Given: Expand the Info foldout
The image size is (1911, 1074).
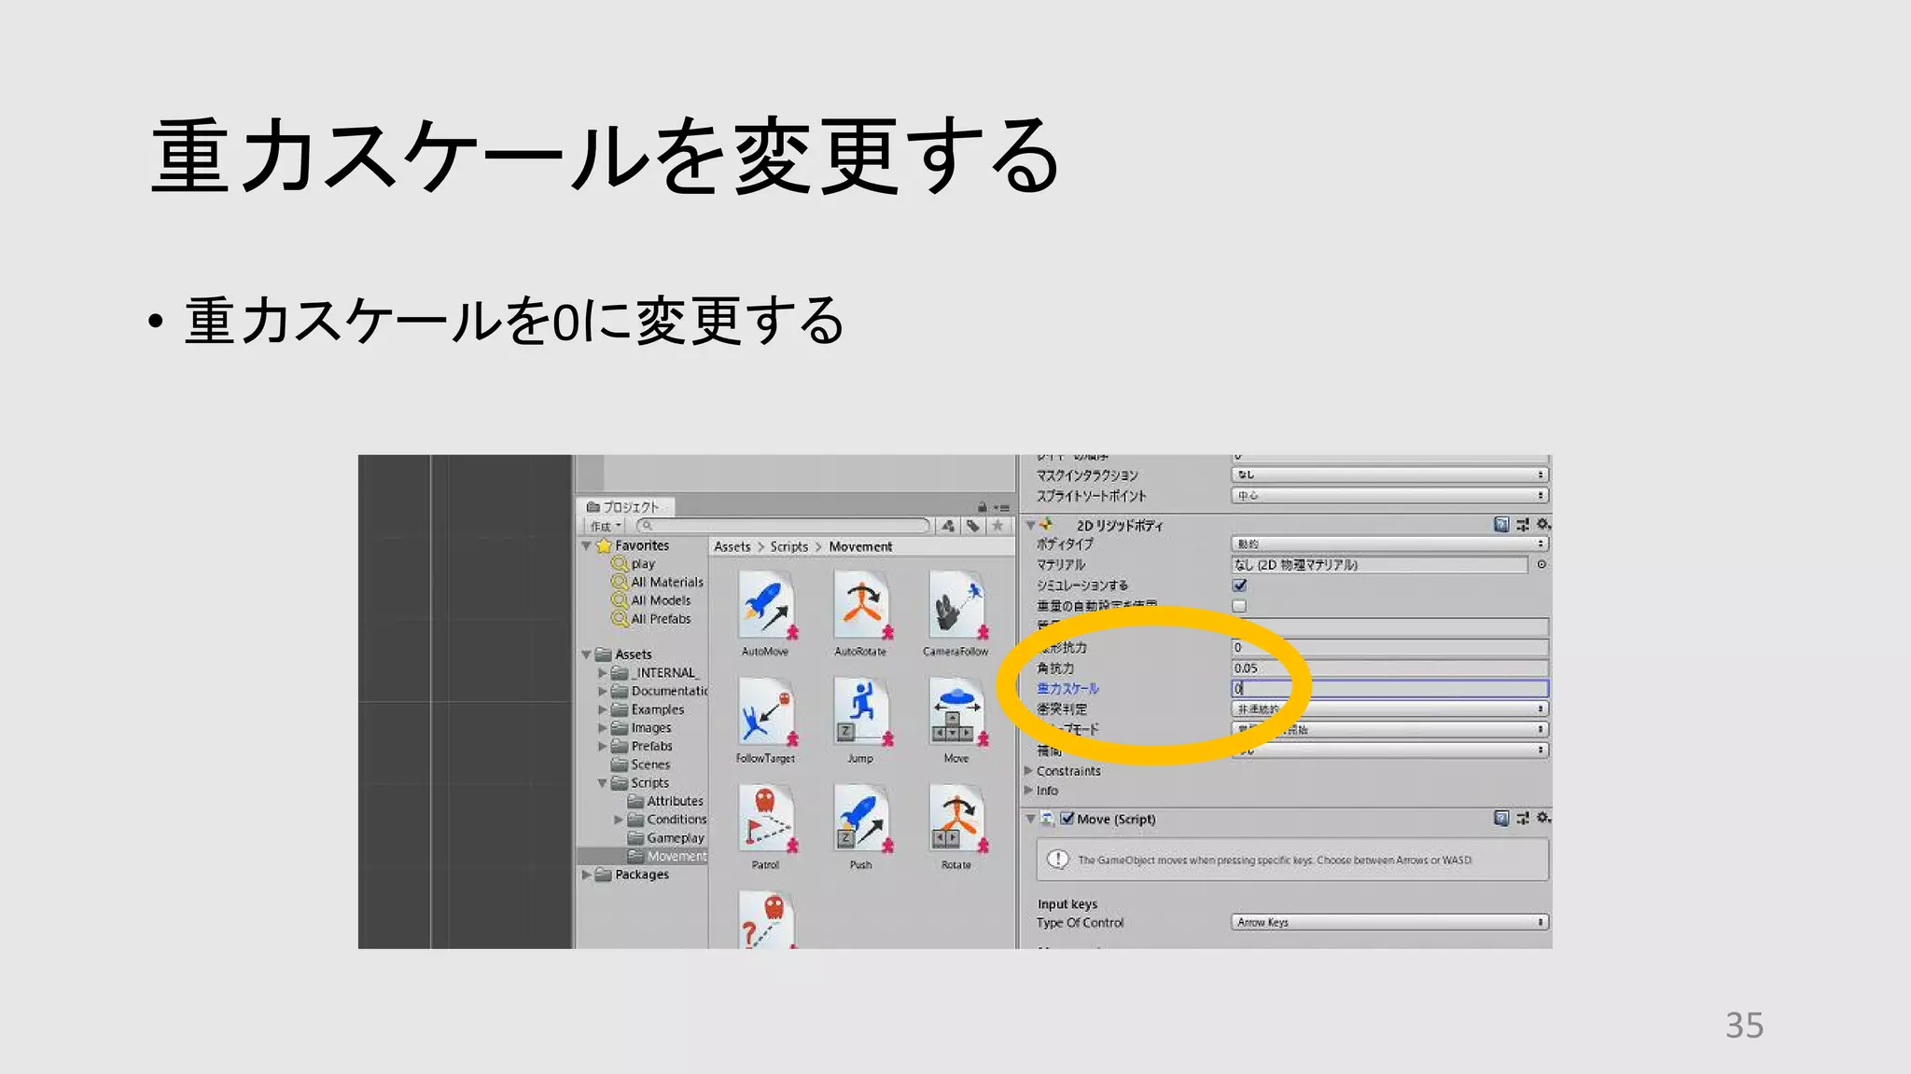Looking at the screenshot, I should point(1029,791).
